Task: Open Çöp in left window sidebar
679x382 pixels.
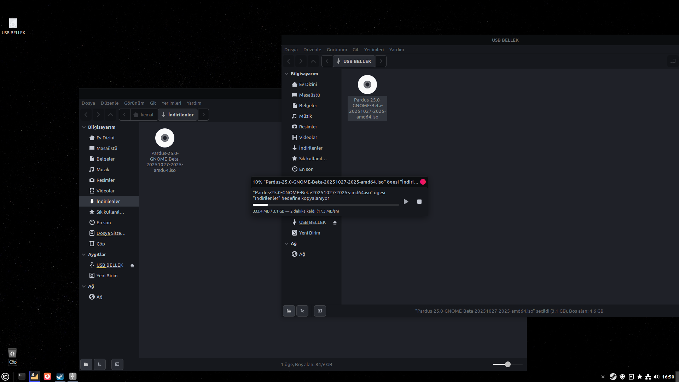Action: (x=100, y=244)
